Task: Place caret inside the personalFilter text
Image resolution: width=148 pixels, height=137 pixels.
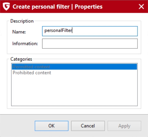Action: pos(58,30)
